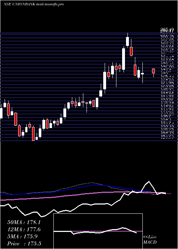Click the 205.49 top price label
This screenshot has width=178, height=249.
coord(166,30)
